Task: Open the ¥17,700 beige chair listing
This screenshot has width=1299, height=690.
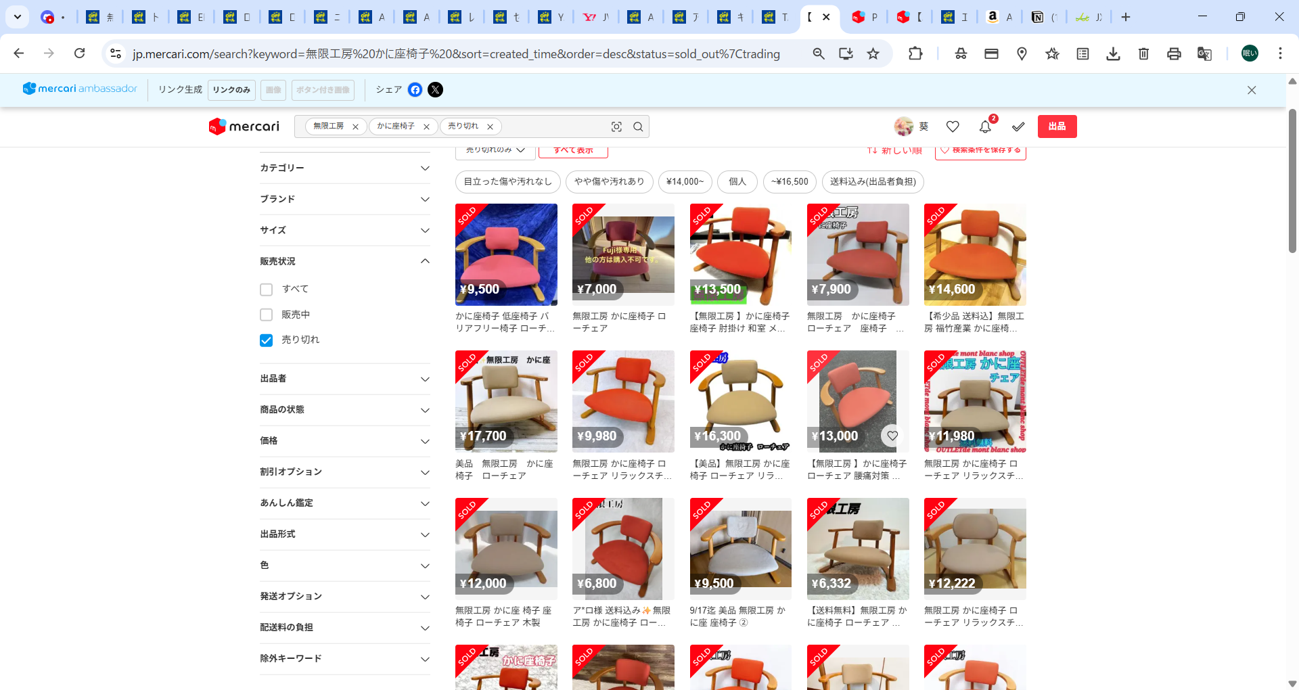Action: coord(506,402)
